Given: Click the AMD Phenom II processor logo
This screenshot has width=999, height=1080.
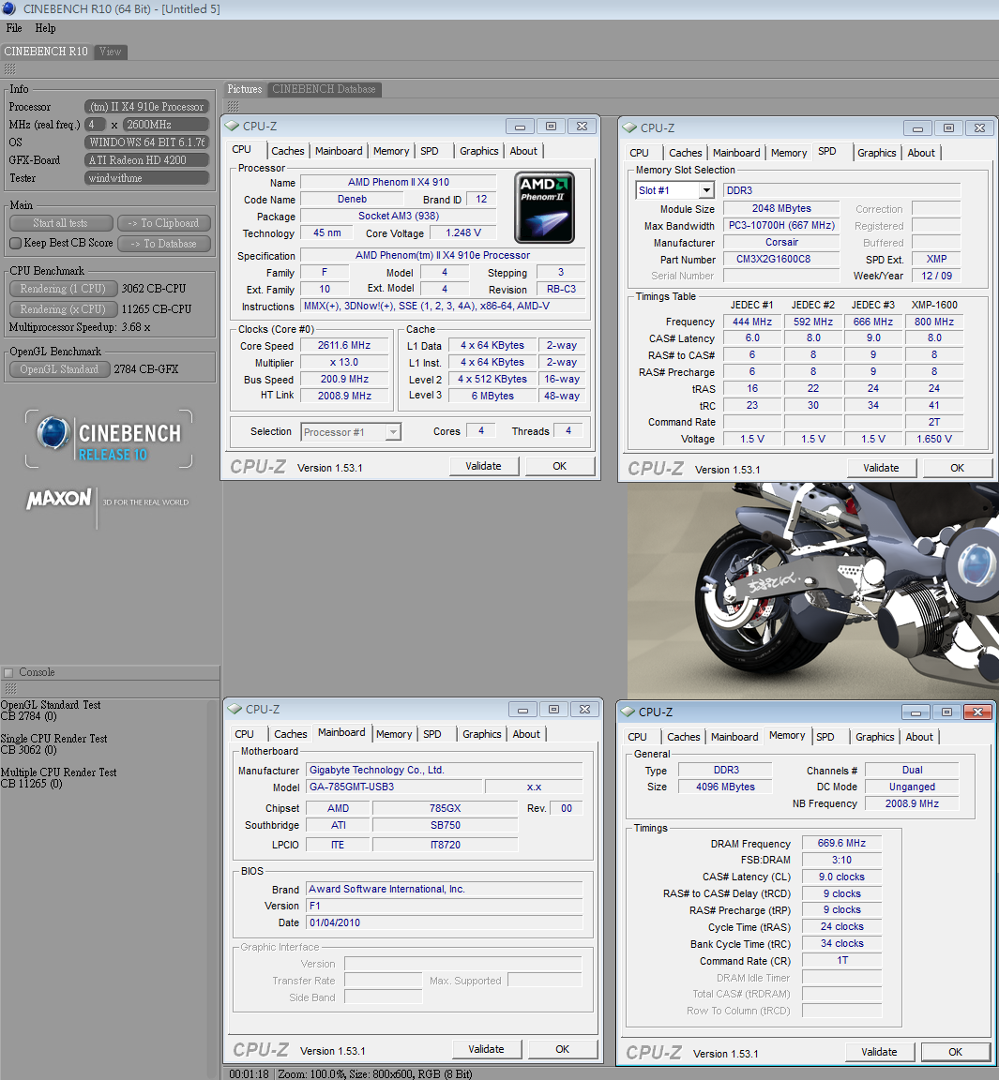Looking at the screenshot, I should pyautogui.click(x=544, y=207).
